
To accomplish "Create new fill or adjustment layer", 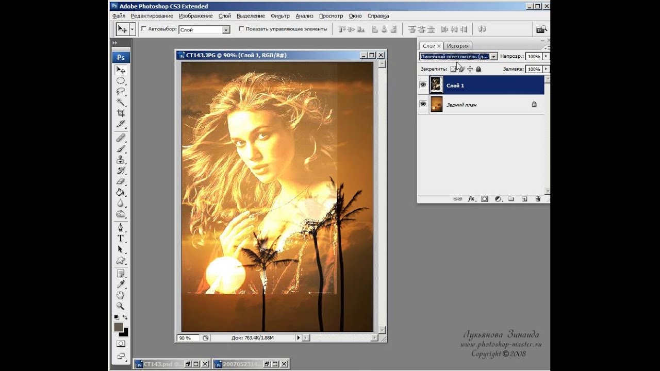I will pyautogui.click(x=498, y=198).
